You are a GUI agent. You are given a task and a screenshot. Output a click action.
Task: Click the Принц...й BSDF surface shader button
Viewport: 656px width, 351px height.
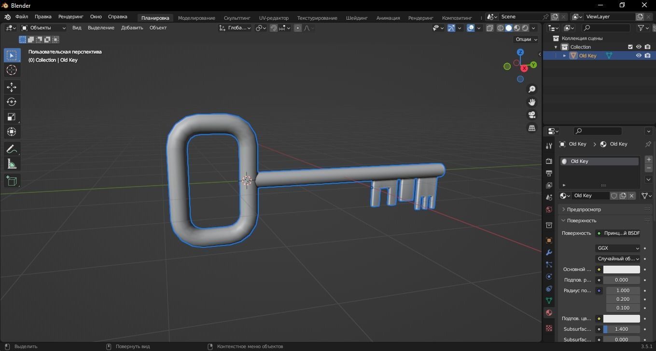617,233
